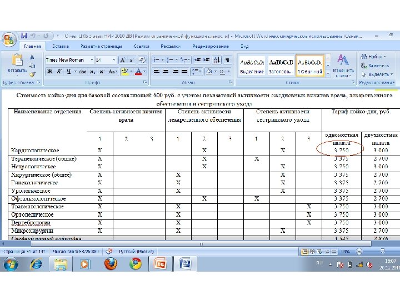Toggle italic К formatting

[59, 72]
